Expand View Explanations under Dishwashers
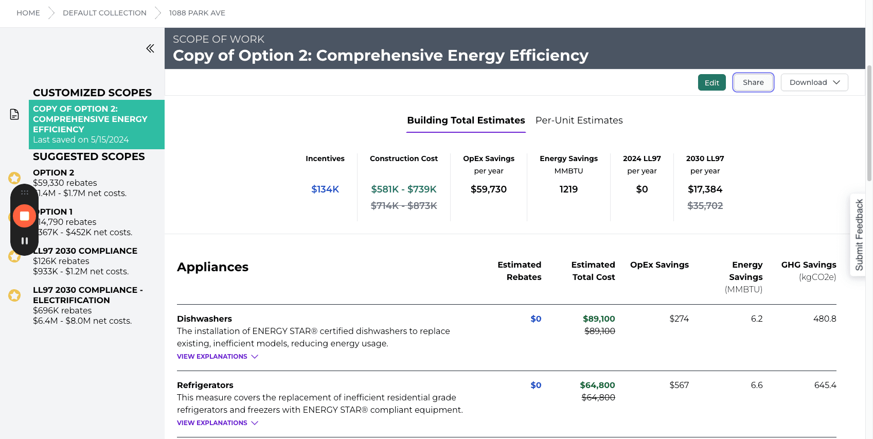The image size is (873, 439). pyautogui.click(x=218, y=356)
